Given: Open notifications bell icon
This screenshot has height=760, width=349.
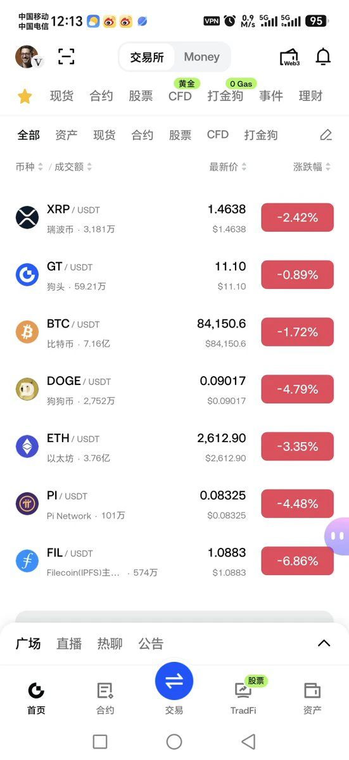Looking at the screenshot, I should (x=323, y=57).
